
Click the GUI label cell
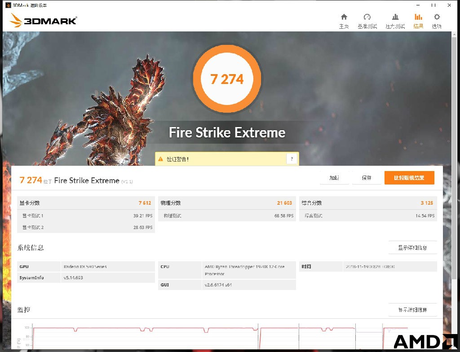coord(180,285)
